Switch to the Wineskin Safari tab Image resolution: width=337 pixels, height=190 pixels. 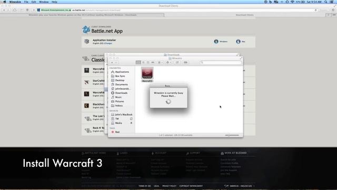click(83, 15)
